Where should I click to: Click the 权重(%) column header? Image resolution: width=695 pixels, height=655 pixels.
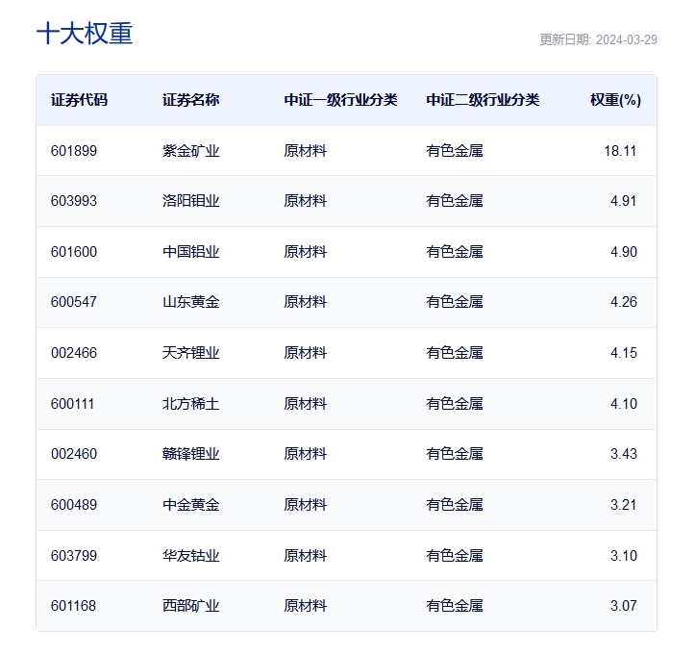pyautogui.click(x=615, y=100)
